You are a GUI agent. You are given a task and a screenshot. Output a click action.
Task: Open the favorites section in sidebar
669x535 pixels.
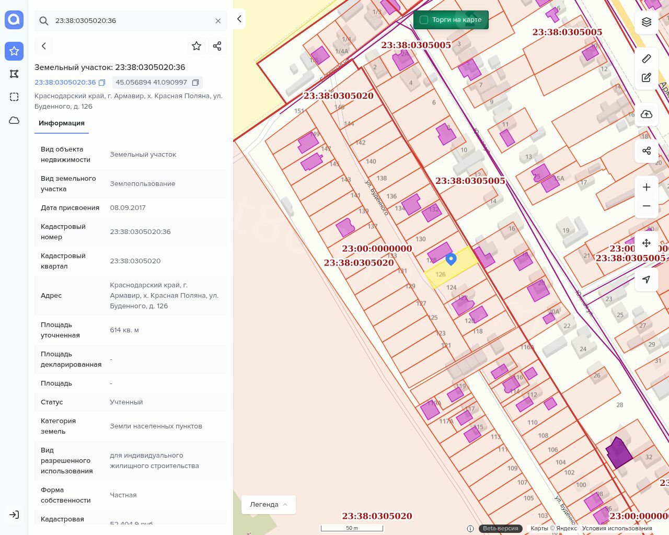(14, 51)
